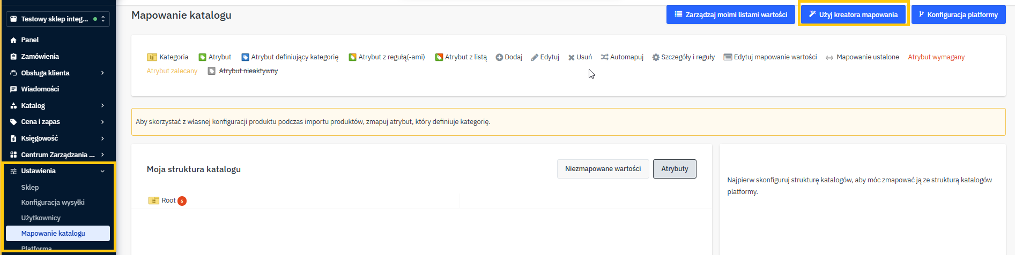Click the Zamówienia clipboard icon
The height and width of the screenshot is (255, 1015).
click(x=13, y=57)
